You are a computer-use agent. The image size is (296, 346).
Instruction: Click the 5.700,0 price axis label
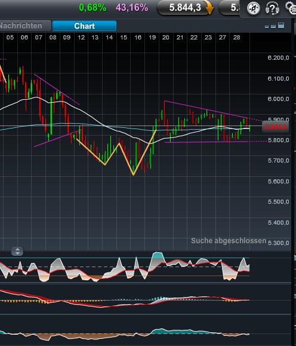(278, 160)
